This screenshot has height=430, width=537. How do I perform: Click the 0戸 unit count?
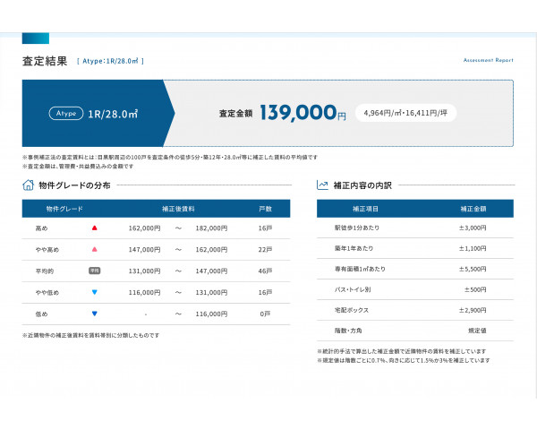click(x=265, y=314)
